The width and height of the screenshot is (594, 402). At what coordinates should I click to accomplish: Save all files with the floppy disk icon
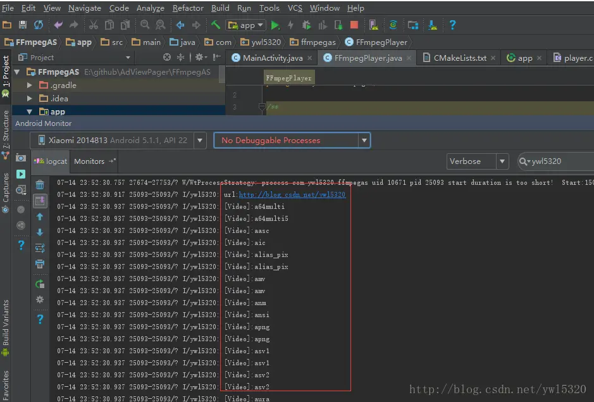pyautogui.click(x=23, y=25)
